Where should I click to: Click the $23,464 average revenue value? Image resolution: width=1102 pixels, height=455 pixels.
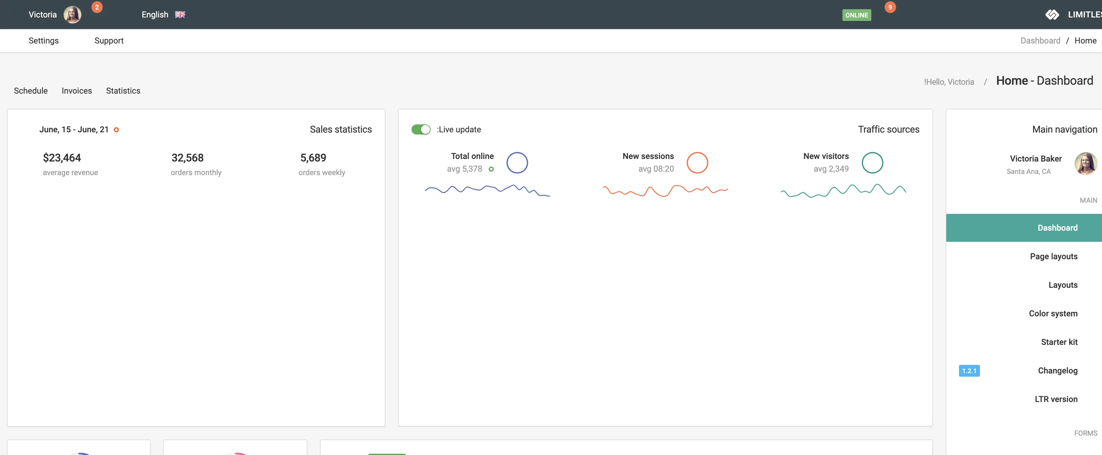(62, 158)
